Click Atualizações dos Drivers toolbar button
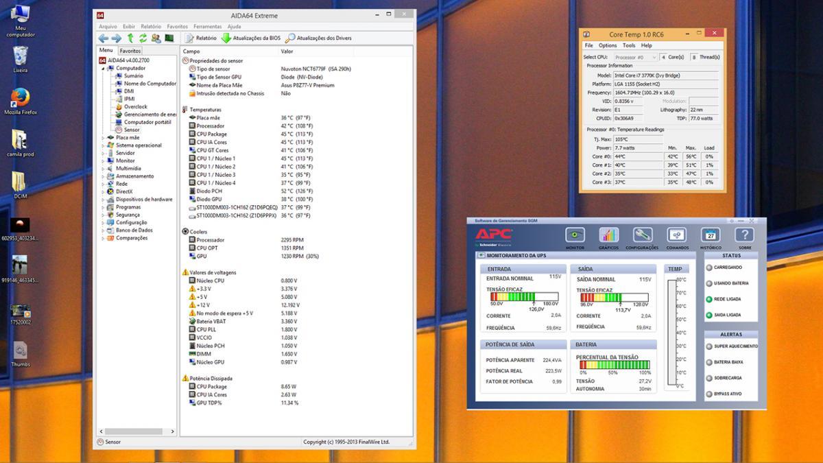The image size is (823, 463). coord(318,38)
